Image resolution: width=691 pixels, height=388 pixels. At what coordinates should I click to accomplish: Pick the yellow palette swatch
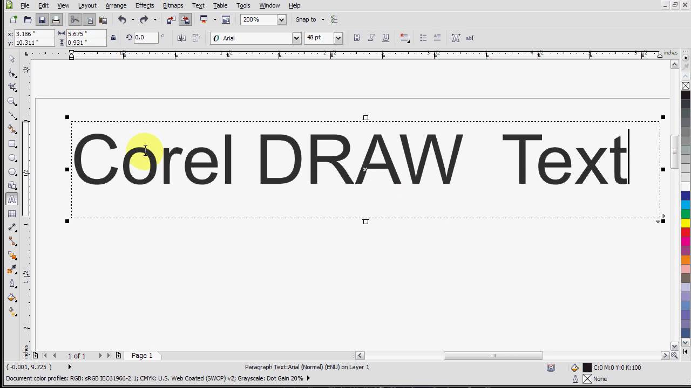686,223
